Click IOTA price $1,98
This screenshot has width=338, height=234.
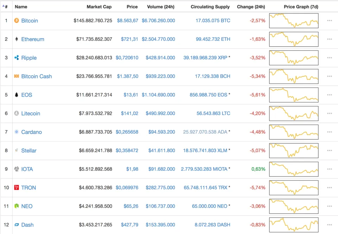pos(132,169)
